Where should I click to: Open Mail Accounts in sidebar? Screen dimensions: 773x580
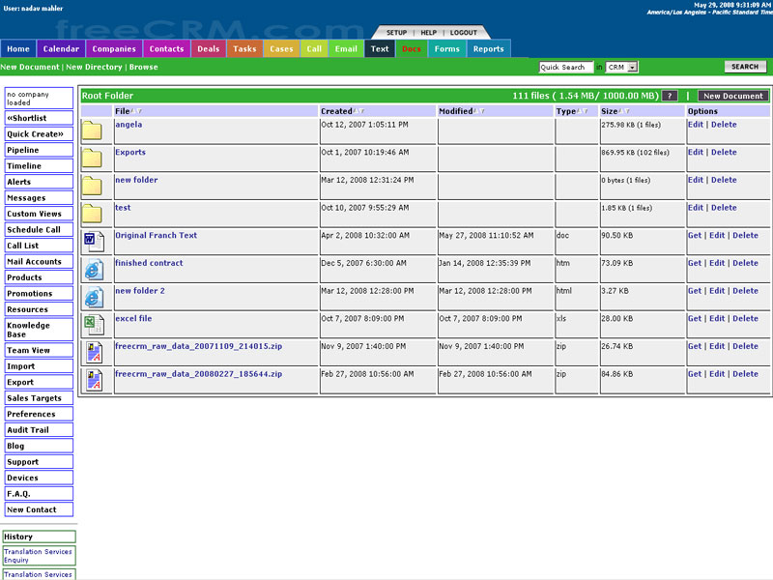point(39,262)
